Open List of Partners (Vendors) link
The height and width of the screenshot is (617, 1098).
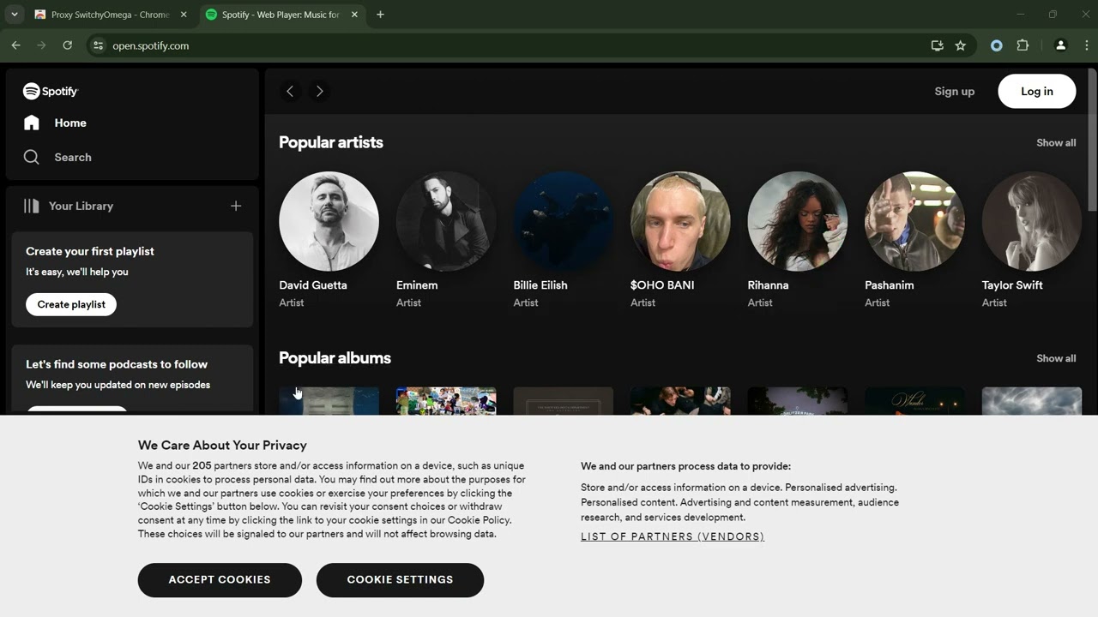(x=673, y=536)
